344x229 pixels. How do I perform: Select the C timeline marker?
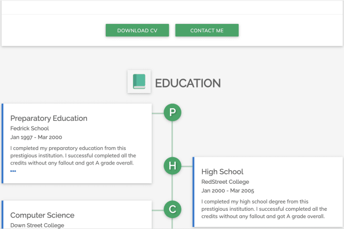pos(173,209)
